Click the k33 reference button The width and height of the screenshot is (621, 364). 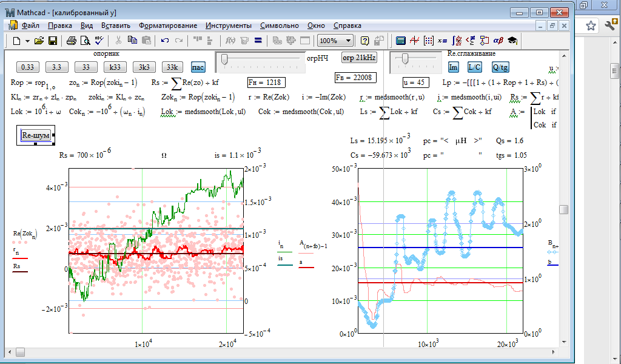pos(115,67)
